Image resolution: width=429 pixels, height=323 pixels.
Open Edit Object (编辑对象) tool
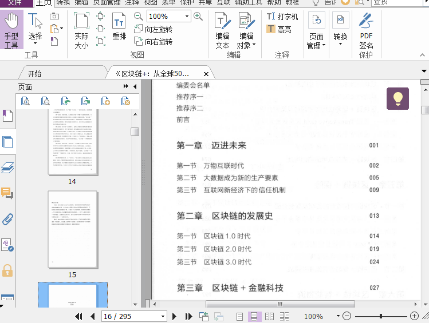pyautogui.click(x=246, y=30)
